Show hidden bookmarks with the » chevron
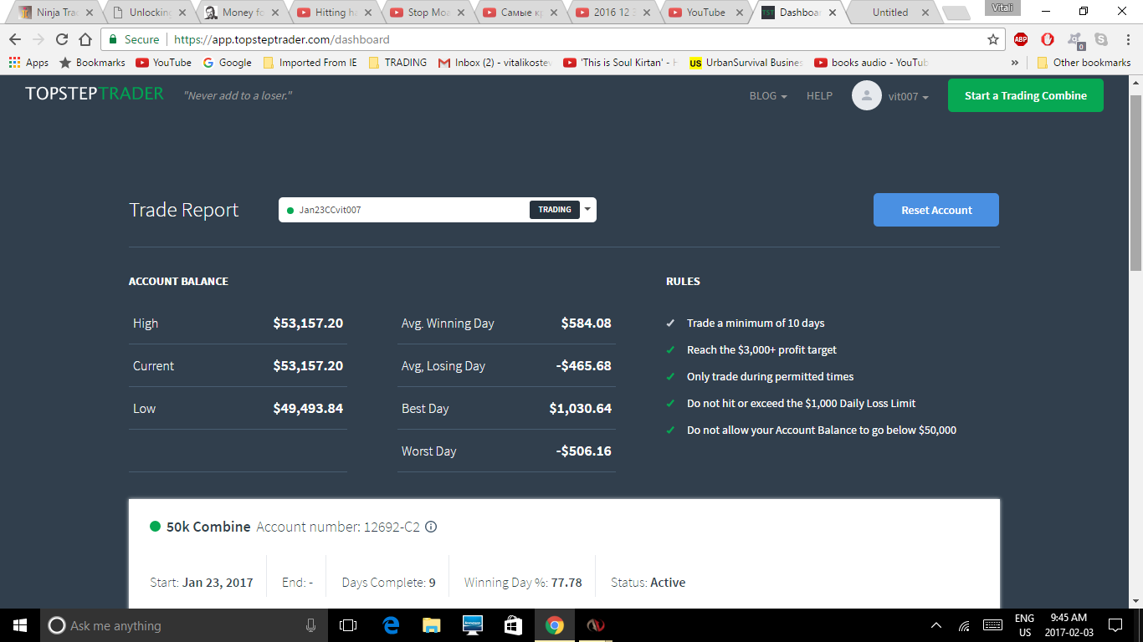 [1015, 63]
